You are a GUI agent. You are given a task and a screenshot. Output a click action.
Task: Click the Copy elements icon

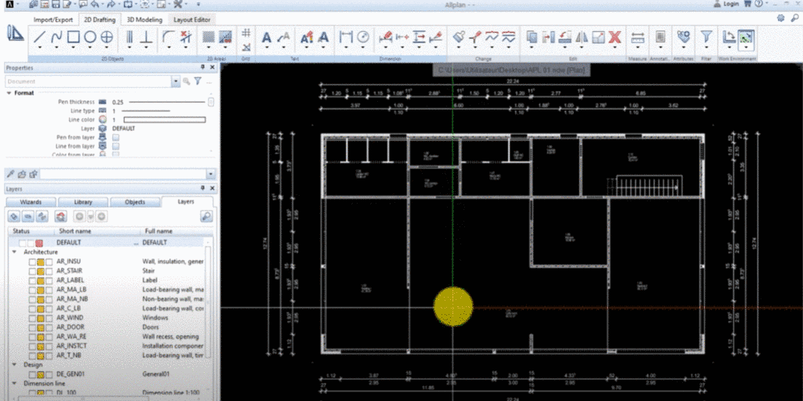coord(532,37)
